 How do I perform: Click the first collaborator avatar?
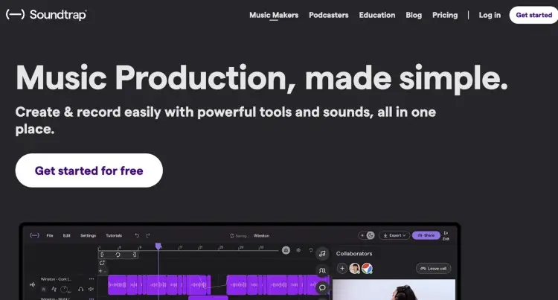point(354,268)
